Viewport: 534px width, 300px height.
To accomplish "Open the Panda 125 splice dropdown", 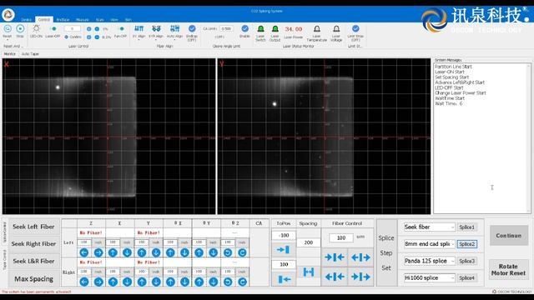I will [452, 261].
